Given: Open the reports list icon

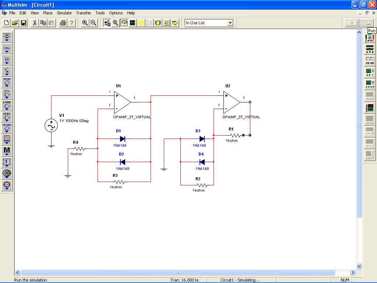Looking at the screenshot, I should coord(166,23).
